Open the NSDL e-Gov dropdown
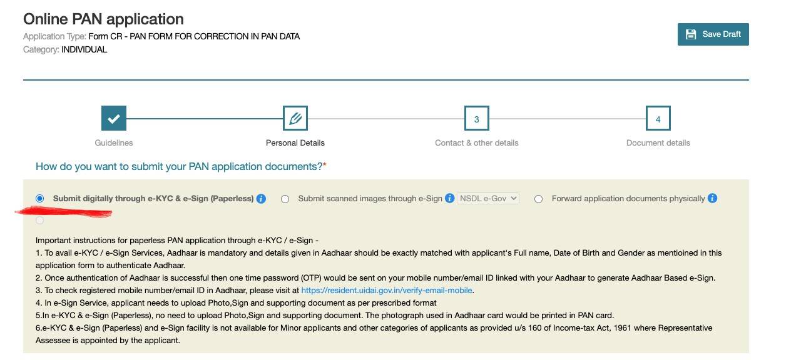 [488, 198]
